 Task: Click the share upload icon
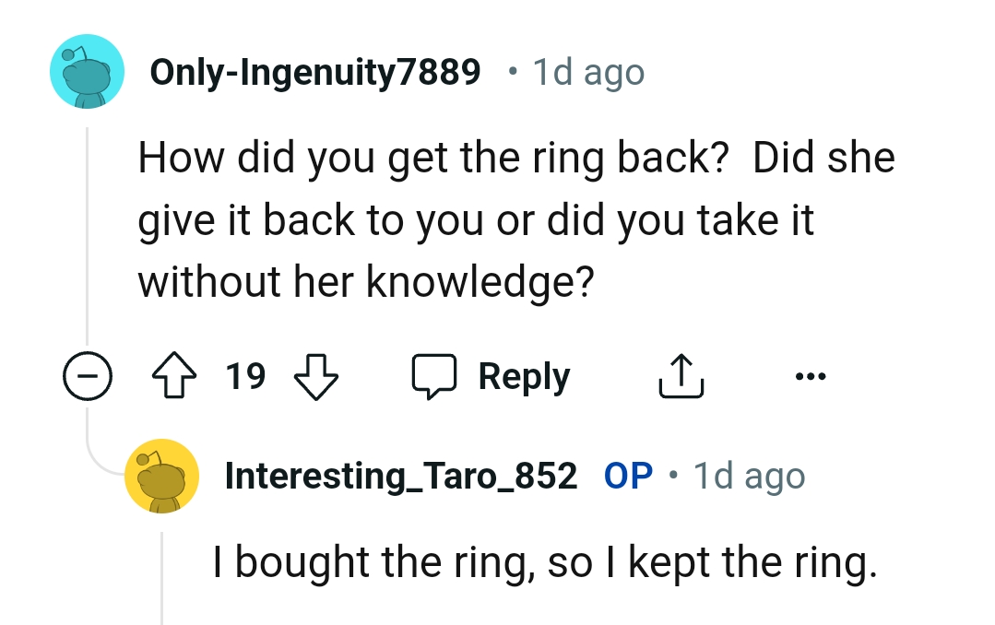pos(681,375)
